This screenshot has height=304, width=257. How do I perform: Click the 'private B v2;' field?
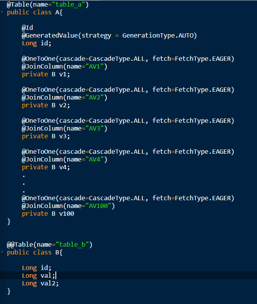tap(46, 105)
